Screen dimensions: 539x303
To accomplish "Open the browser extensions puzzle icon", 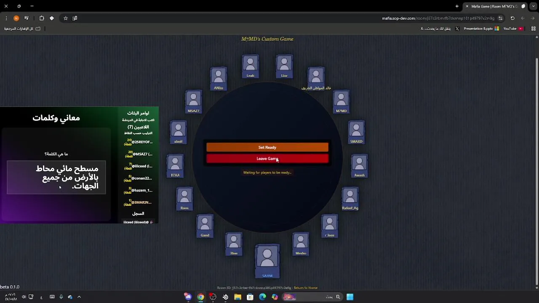I will [42, 18].
